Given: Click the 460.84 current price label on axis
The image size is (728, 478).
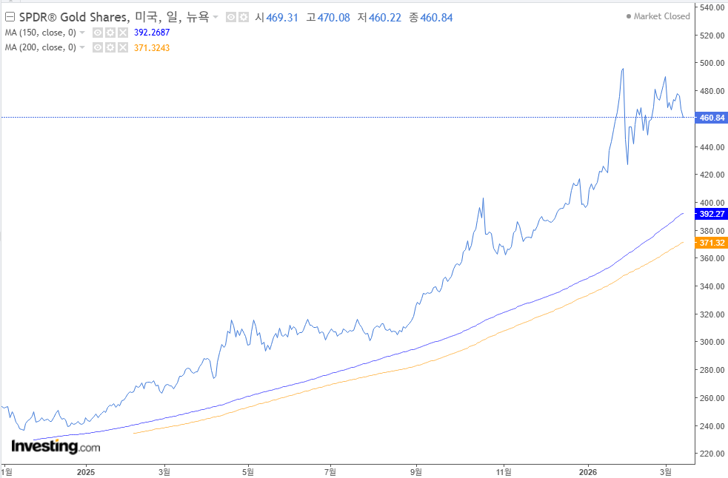Looking at the screenshot, I should (711, 118).
